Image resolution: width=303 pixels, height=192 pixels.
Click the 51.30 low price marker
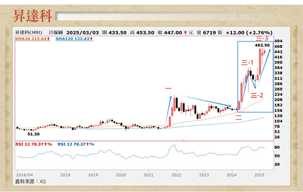coord(33,134)
